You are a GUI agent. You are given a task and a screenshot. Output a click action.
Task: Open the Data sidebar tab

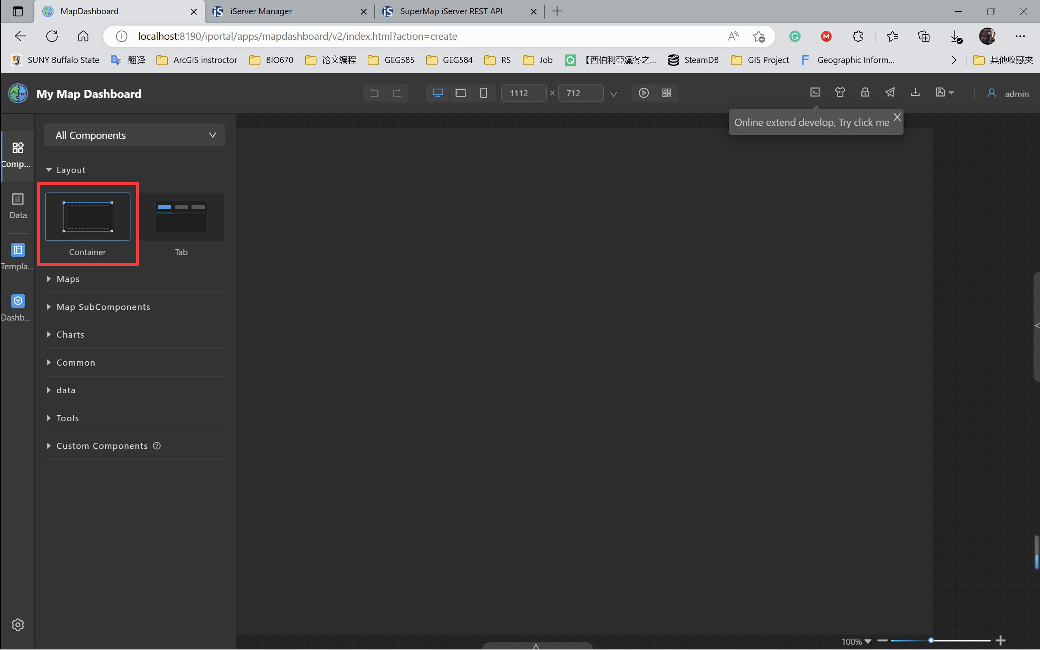[17, 206]
